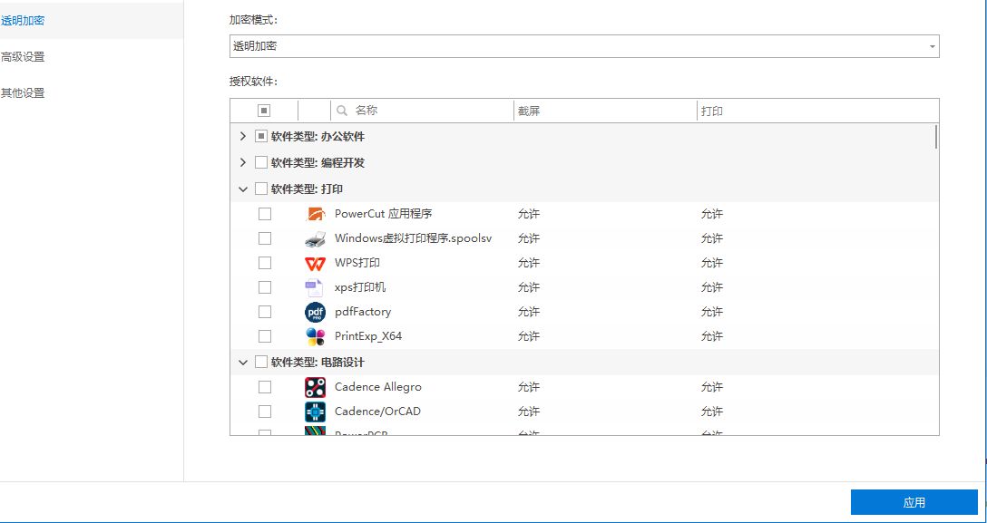Click the 名称 search field in header

coord(422,111)
